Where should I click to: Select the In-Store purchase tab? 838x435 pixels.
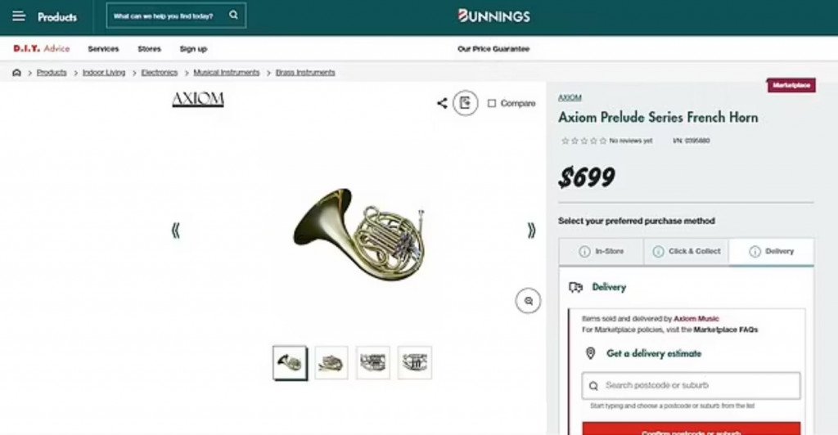click(601, 251)
